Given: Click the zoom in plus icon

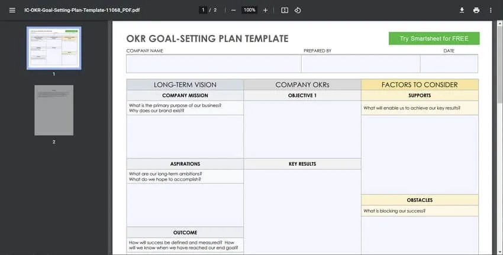Looking at the screenshot, I should tap(265, 10).
